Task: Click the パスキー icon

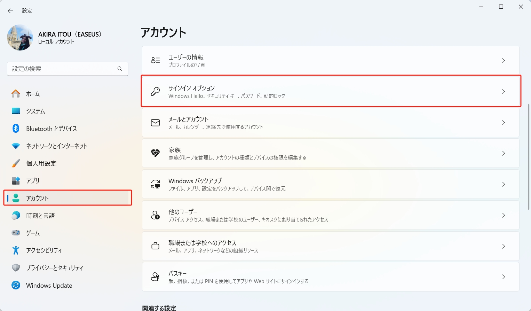Action: click(x=155, y=277)
